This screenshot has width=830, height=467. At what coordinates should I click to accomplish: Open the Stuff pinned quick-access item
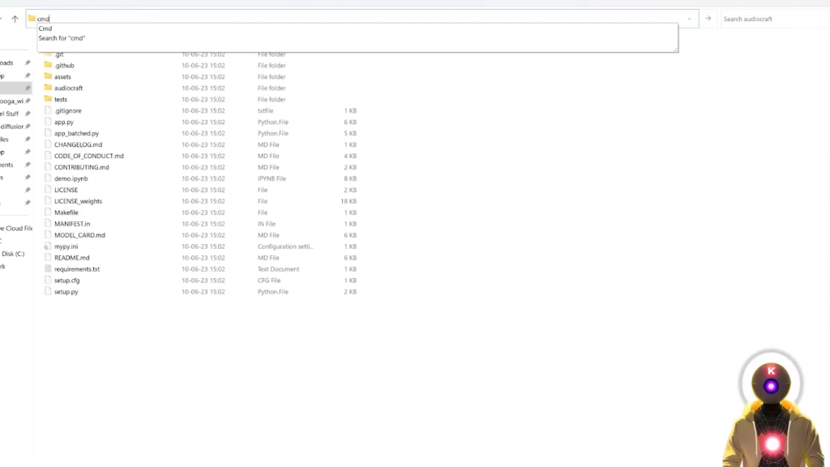pyautogui.click(x=9, y=114)
